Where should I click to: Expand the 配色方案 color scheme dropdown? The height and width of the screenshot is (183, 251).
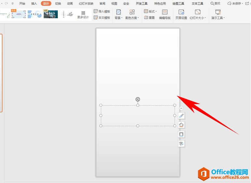pos(132,14)
